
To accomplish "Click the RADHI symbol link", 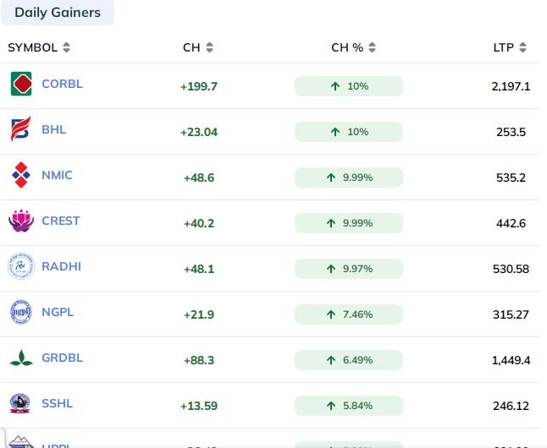I will click(x=62, y=266).
